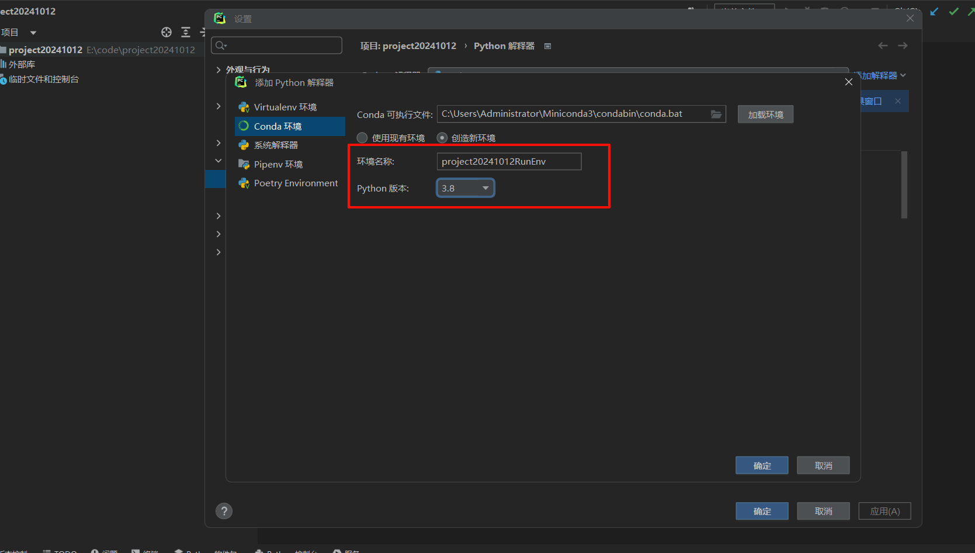Confirm with 确定 in the Add Interpreter dialog
Image resolution: width=975 pixels, height=553 pixels.
pos(762,465)
